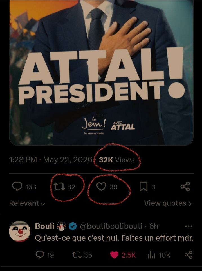The height and width of the screenshot is (271, 202).
Task: Open the Attal Président poster image
Action: pos(101,73)
